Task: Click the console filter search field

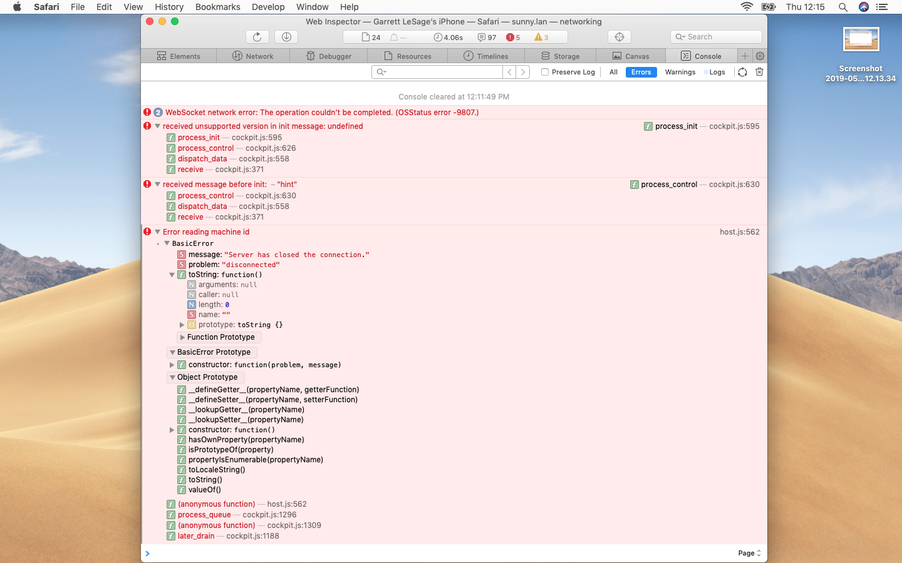Action: tap(437, 72)
